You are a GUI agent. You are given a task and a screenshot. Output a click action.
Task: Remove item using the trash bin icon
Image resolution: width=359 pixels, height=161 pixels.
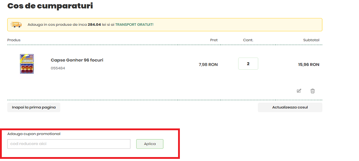(312, 91)
